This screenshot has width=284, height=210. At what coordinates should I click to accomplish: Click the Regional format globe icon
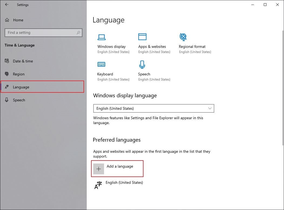point(183,37)
